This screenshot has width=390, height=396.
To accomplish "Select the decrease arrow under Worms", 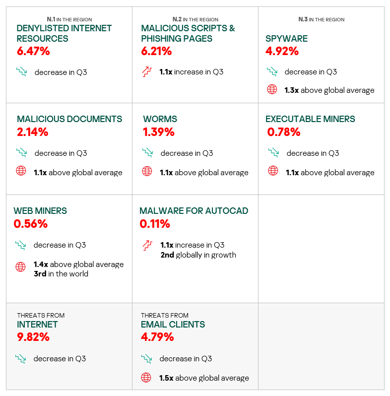I will 147,153.
